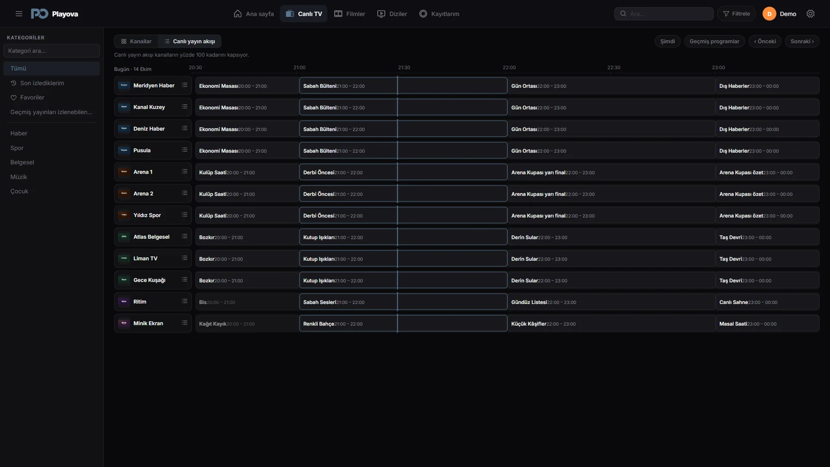
Task: Select the Belgesel category
Action: tap(51, 162)
